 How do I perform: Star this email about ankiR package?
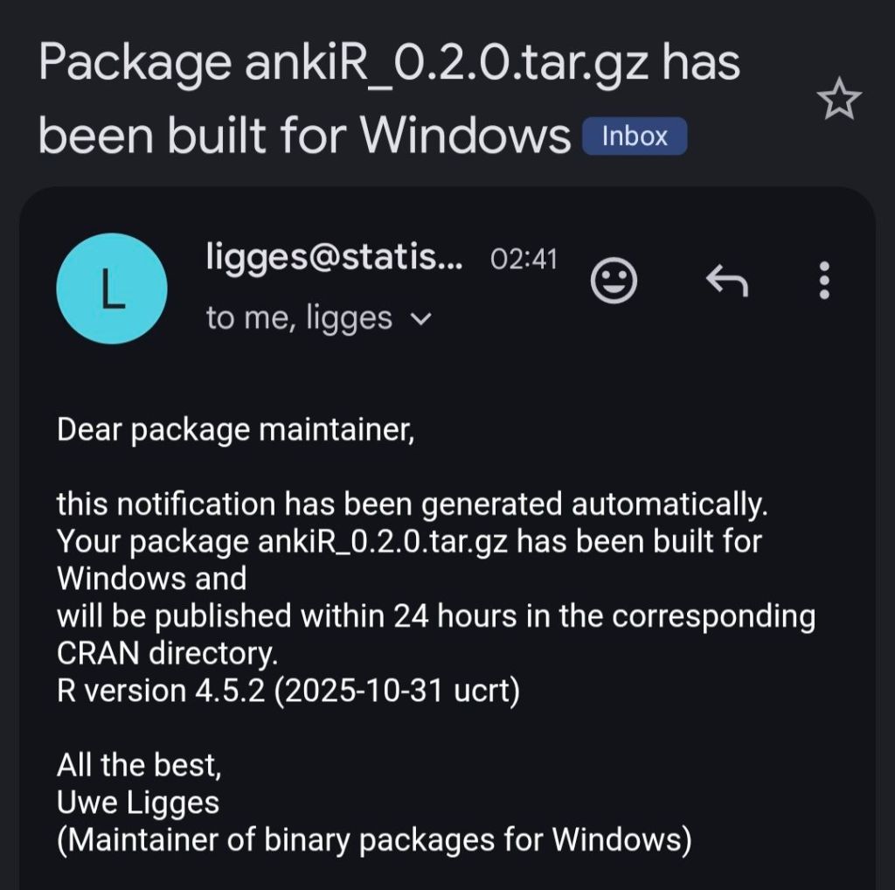[839, 101]
